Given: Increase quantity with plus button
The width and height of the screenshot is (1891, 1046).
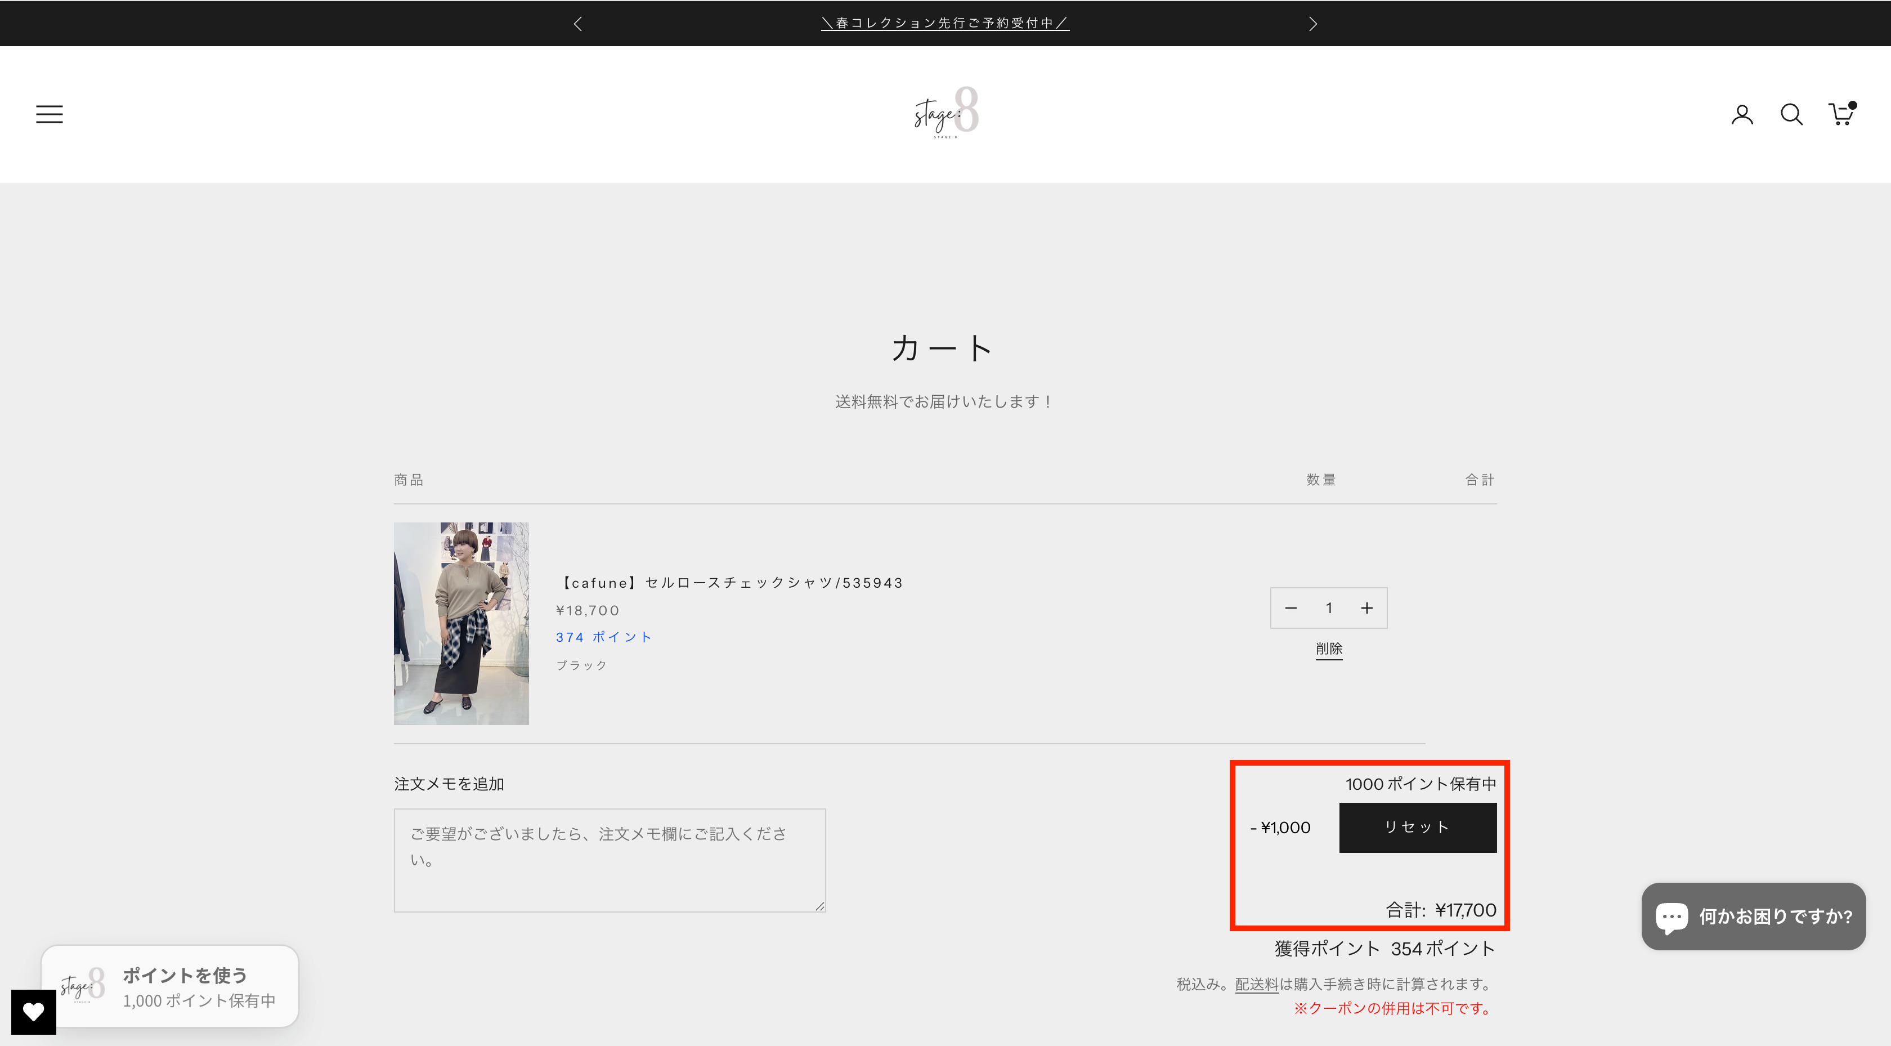Looking at the screenshot, I should point(1366,607).
